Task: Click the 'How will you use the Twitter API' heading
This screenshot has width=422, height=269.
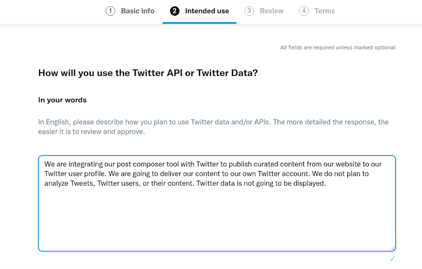Action: click(148, 73)
